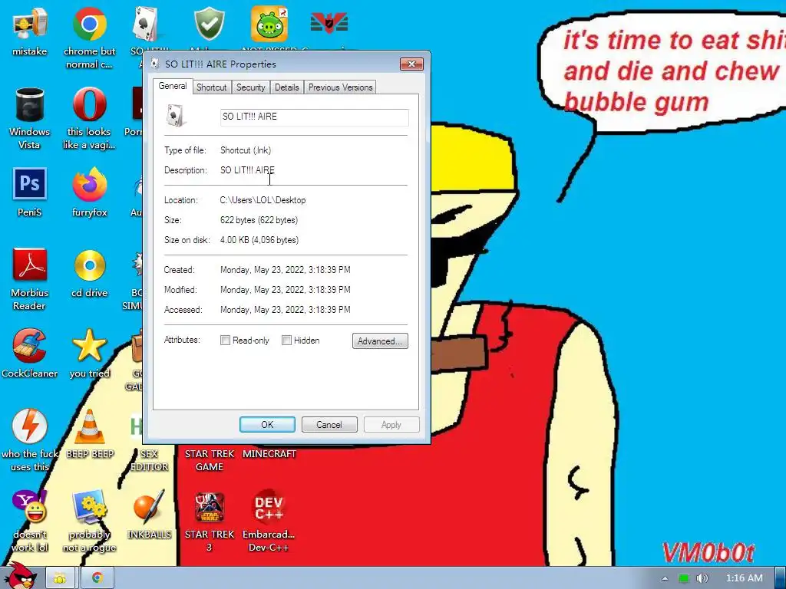
Task: Click the file name field 'SO LIT!!! AIRE'
Action: pyautogui.click(x=314, y=117)
